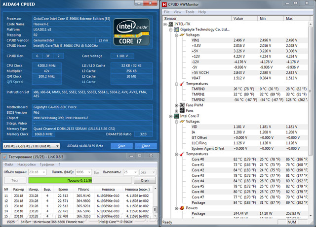
Task: Click the 1068.8 MHz Memory Clock value
Action: click(43, 134)
